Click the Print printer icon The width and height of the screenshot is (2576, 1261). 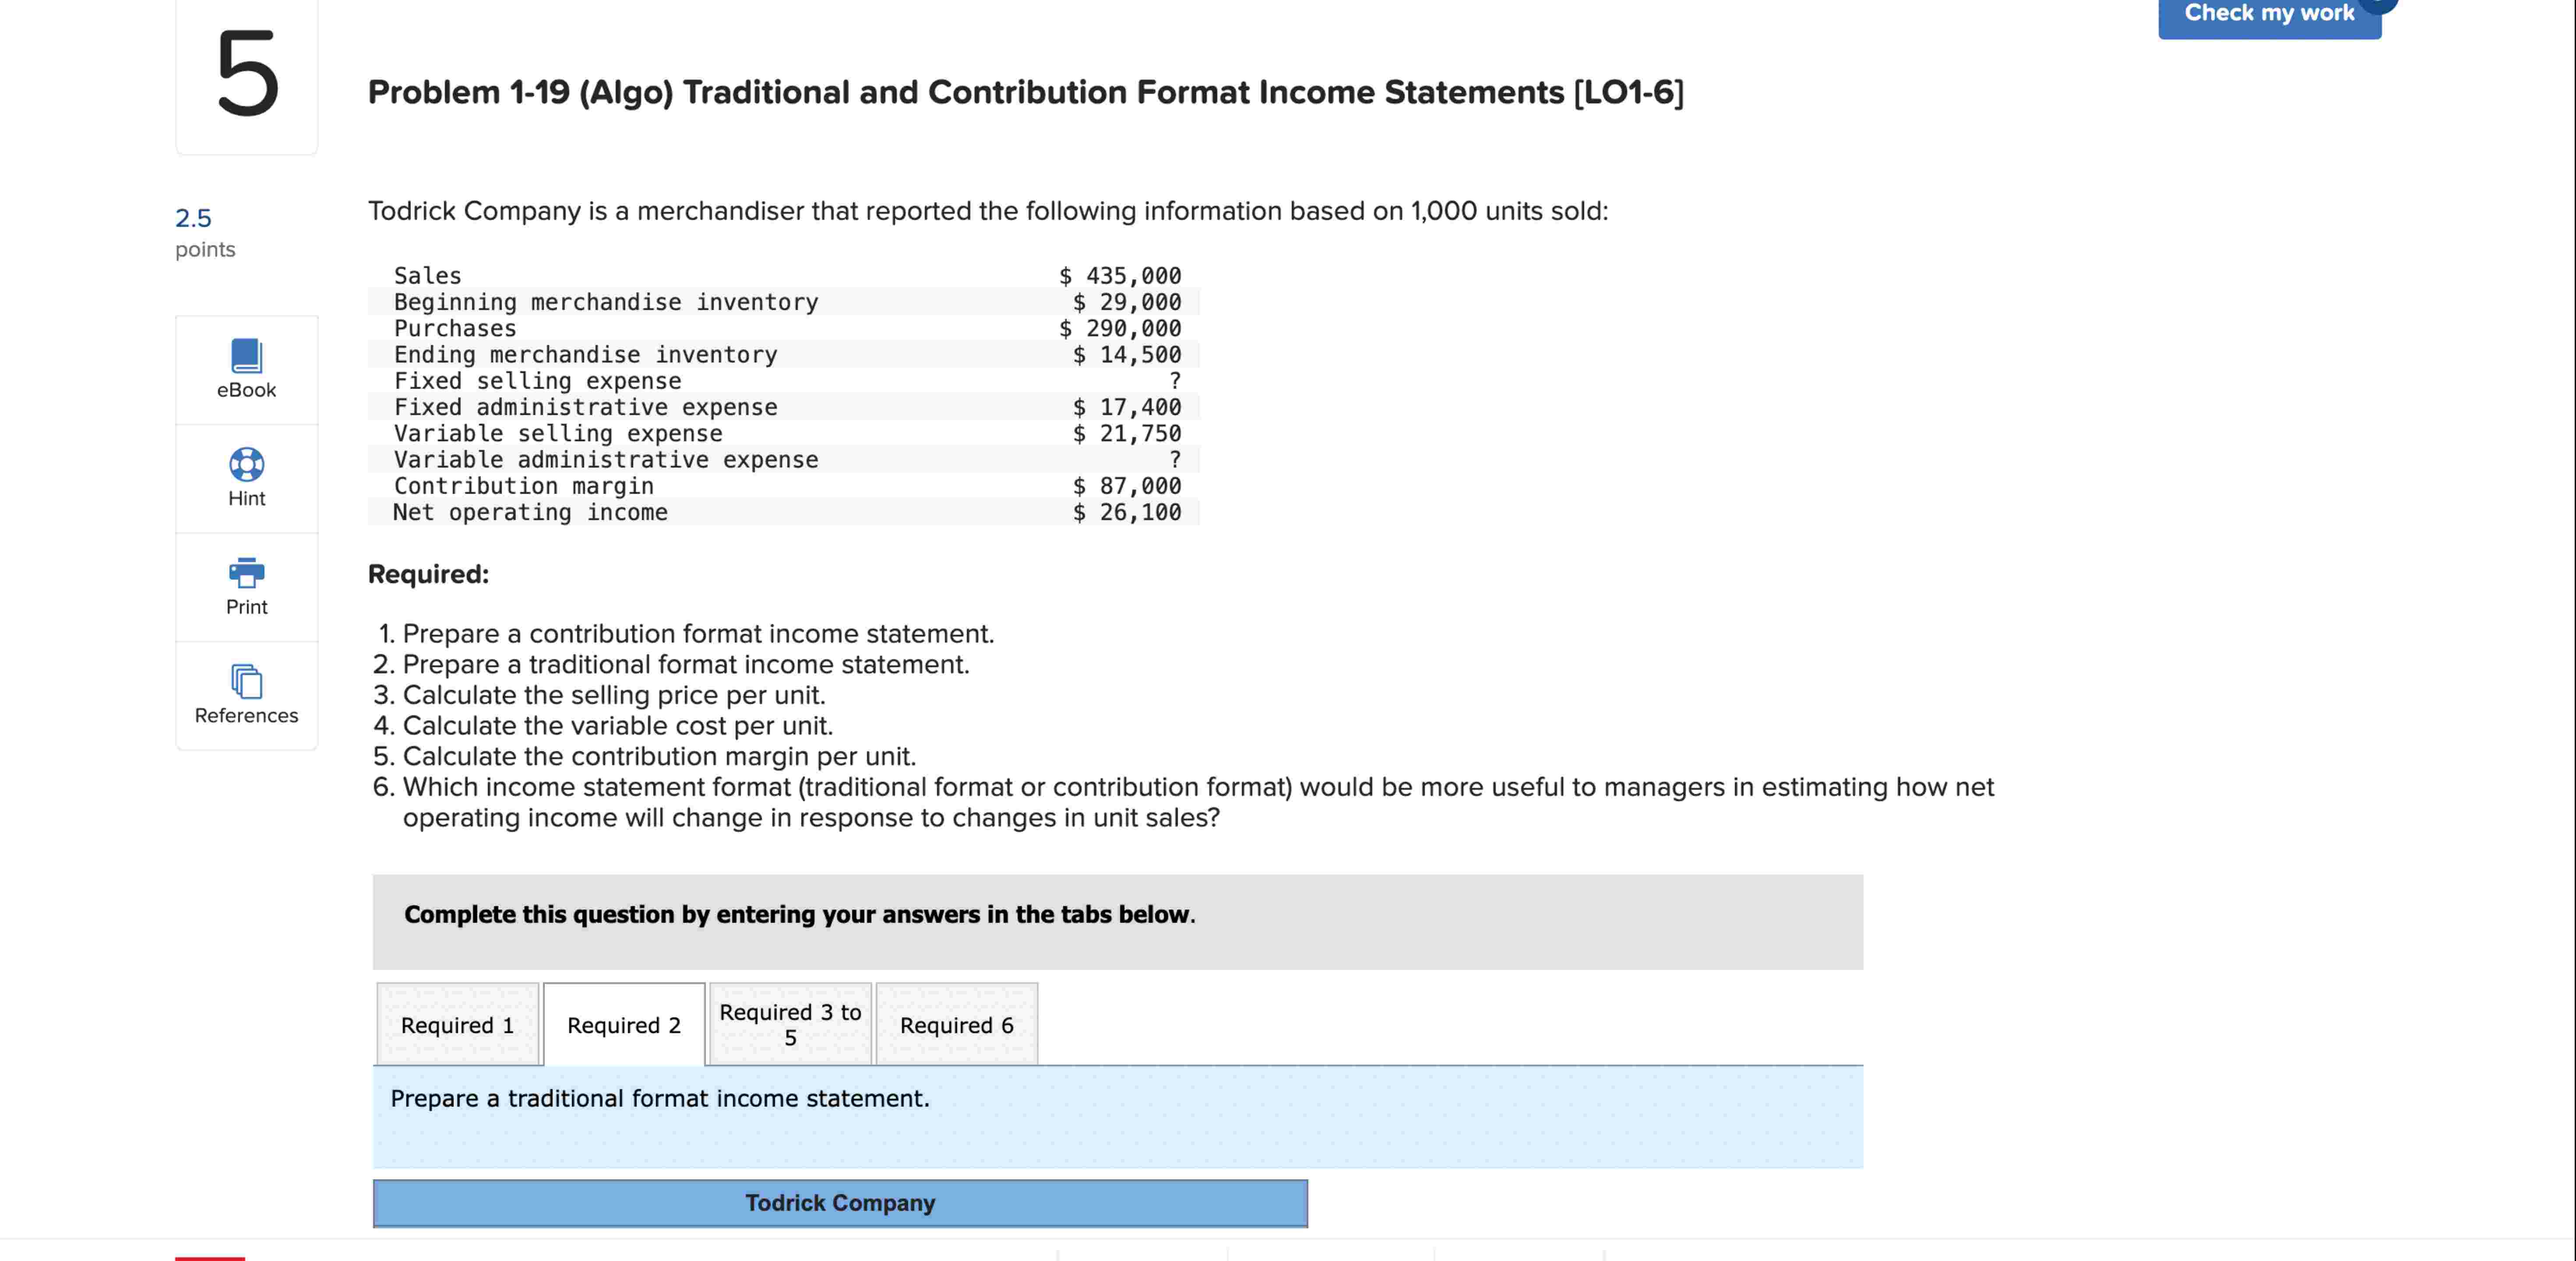(x=246, y=573)
